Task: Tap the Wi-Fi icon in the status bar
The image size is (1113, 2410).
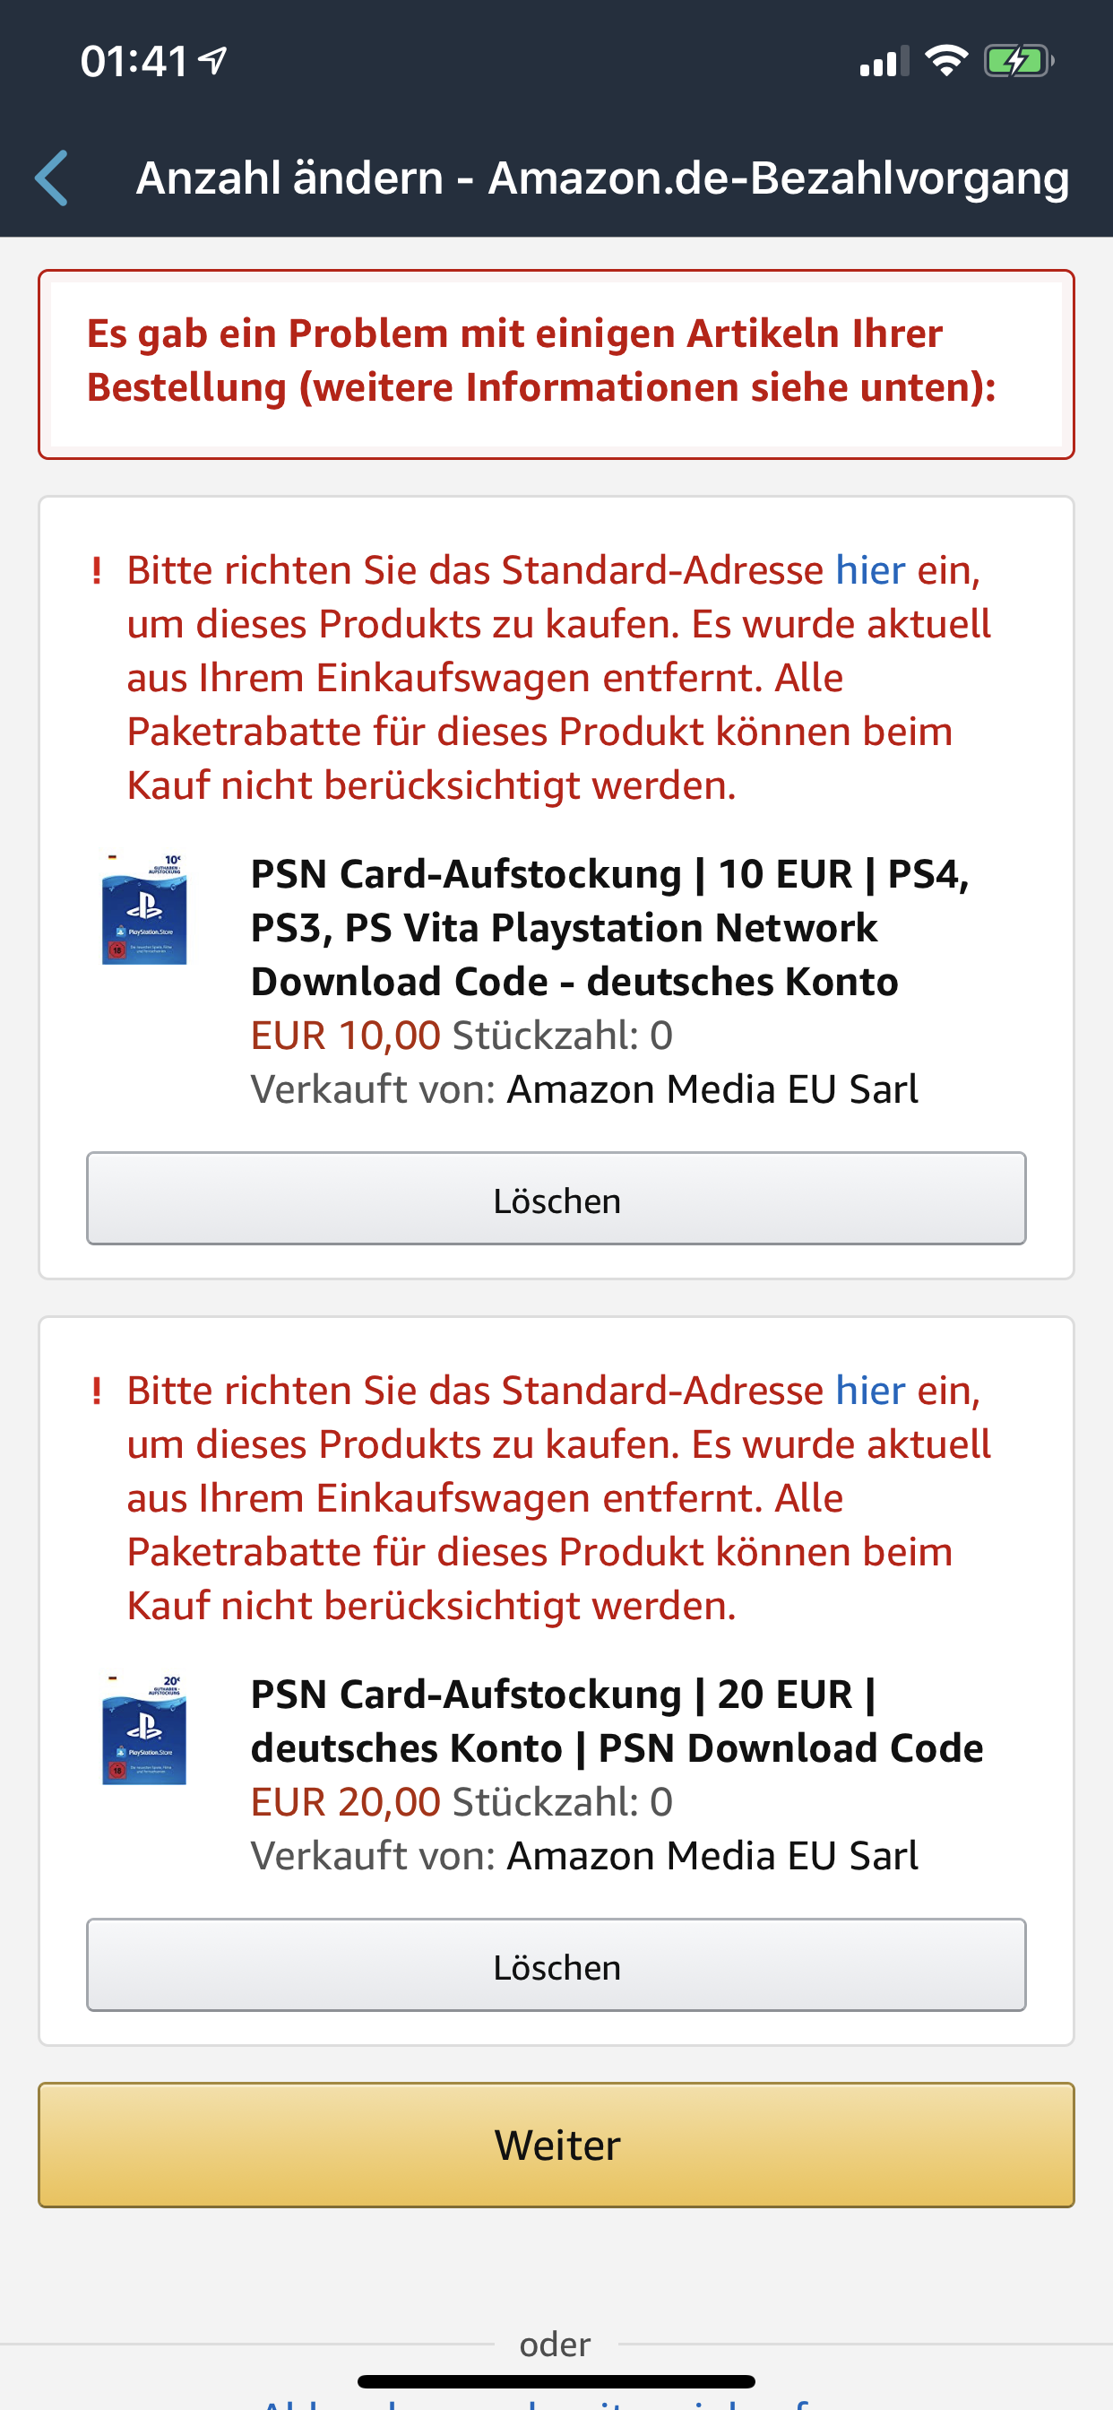Action: click(945, 61)
